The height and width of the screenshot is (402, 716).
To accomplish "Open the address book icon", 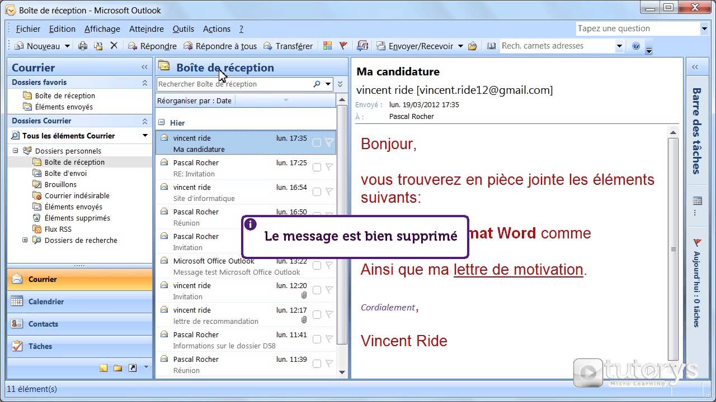I will point(491,46).
